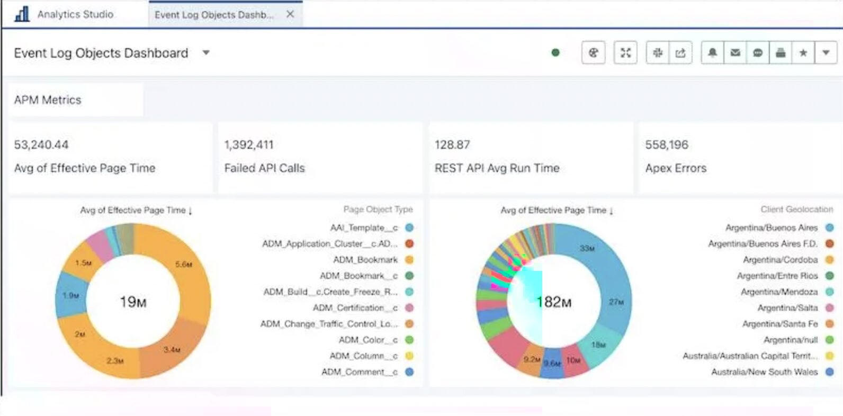Click the 9.2M orange segment of right donut
Screen dimensions: 843x416
click(x=532, y=360)
